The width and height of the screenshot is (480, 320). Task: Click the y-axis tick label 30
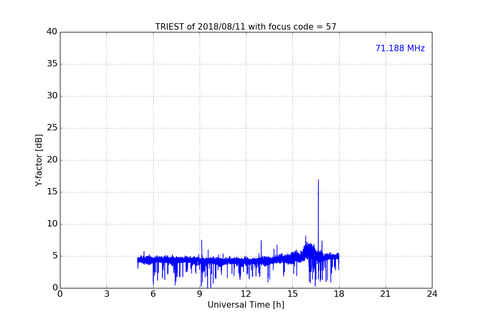52,96
